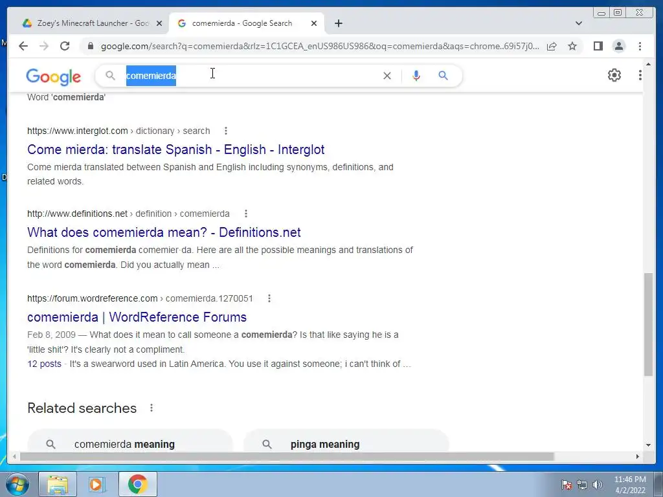Click the forum.wordreference.com breadcrumb URL
663x497 pixels.
coord(140,298)
